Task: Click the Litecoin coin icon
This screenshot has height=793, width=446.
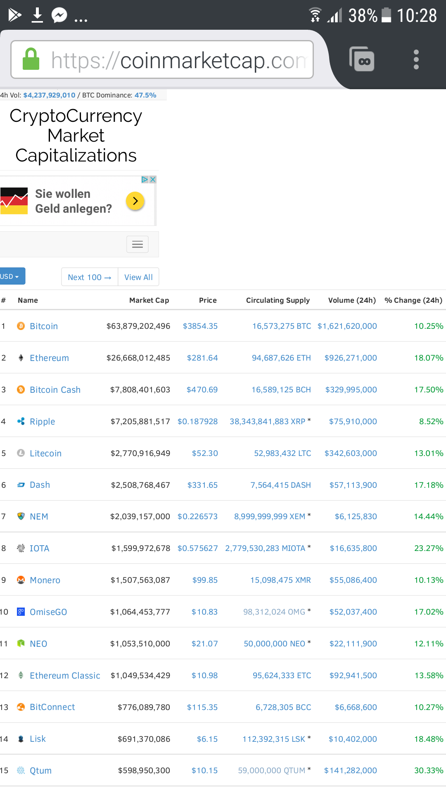Action: tap(21, 453)
